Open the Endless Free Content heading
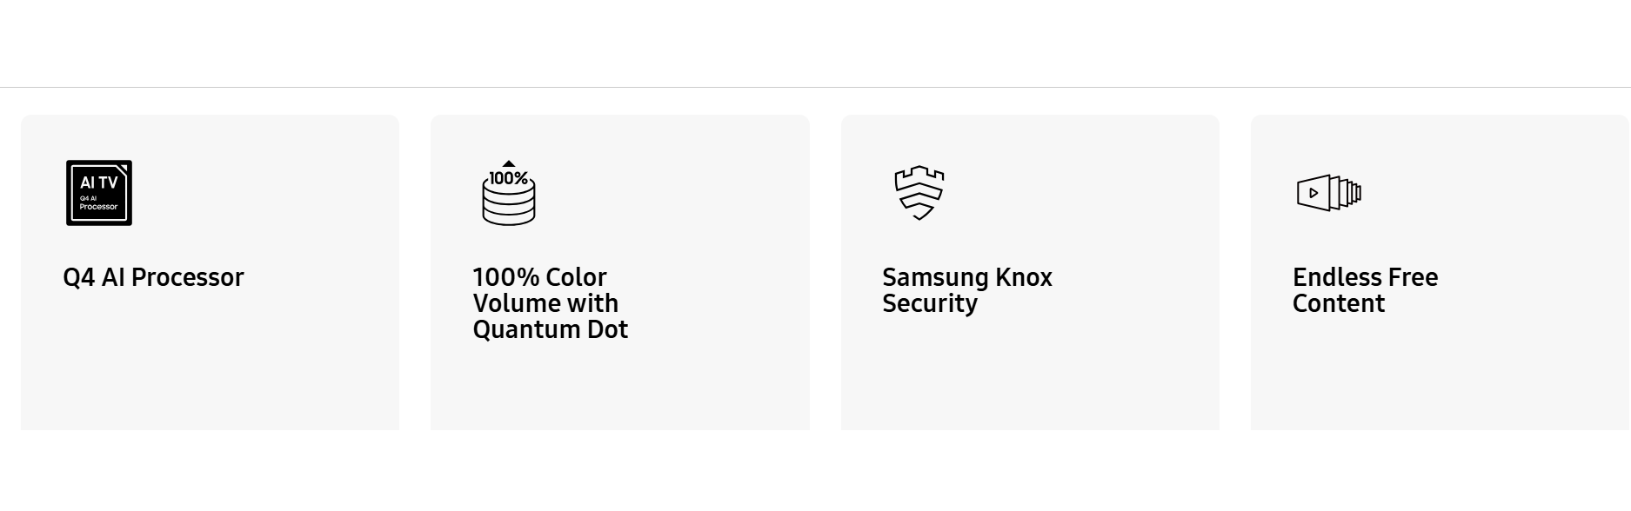This screenshot has width=1631, height=511. click(1365, 290)
